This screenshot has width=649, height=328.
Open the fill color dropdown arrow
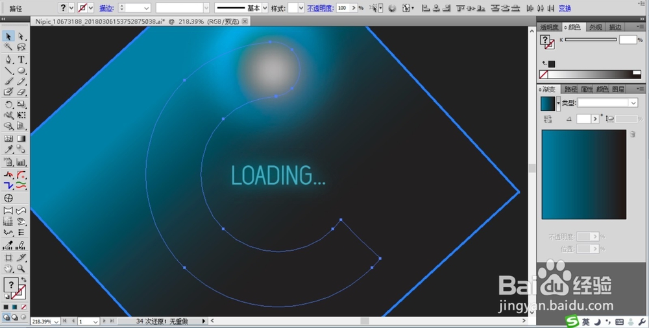point(71,8)
